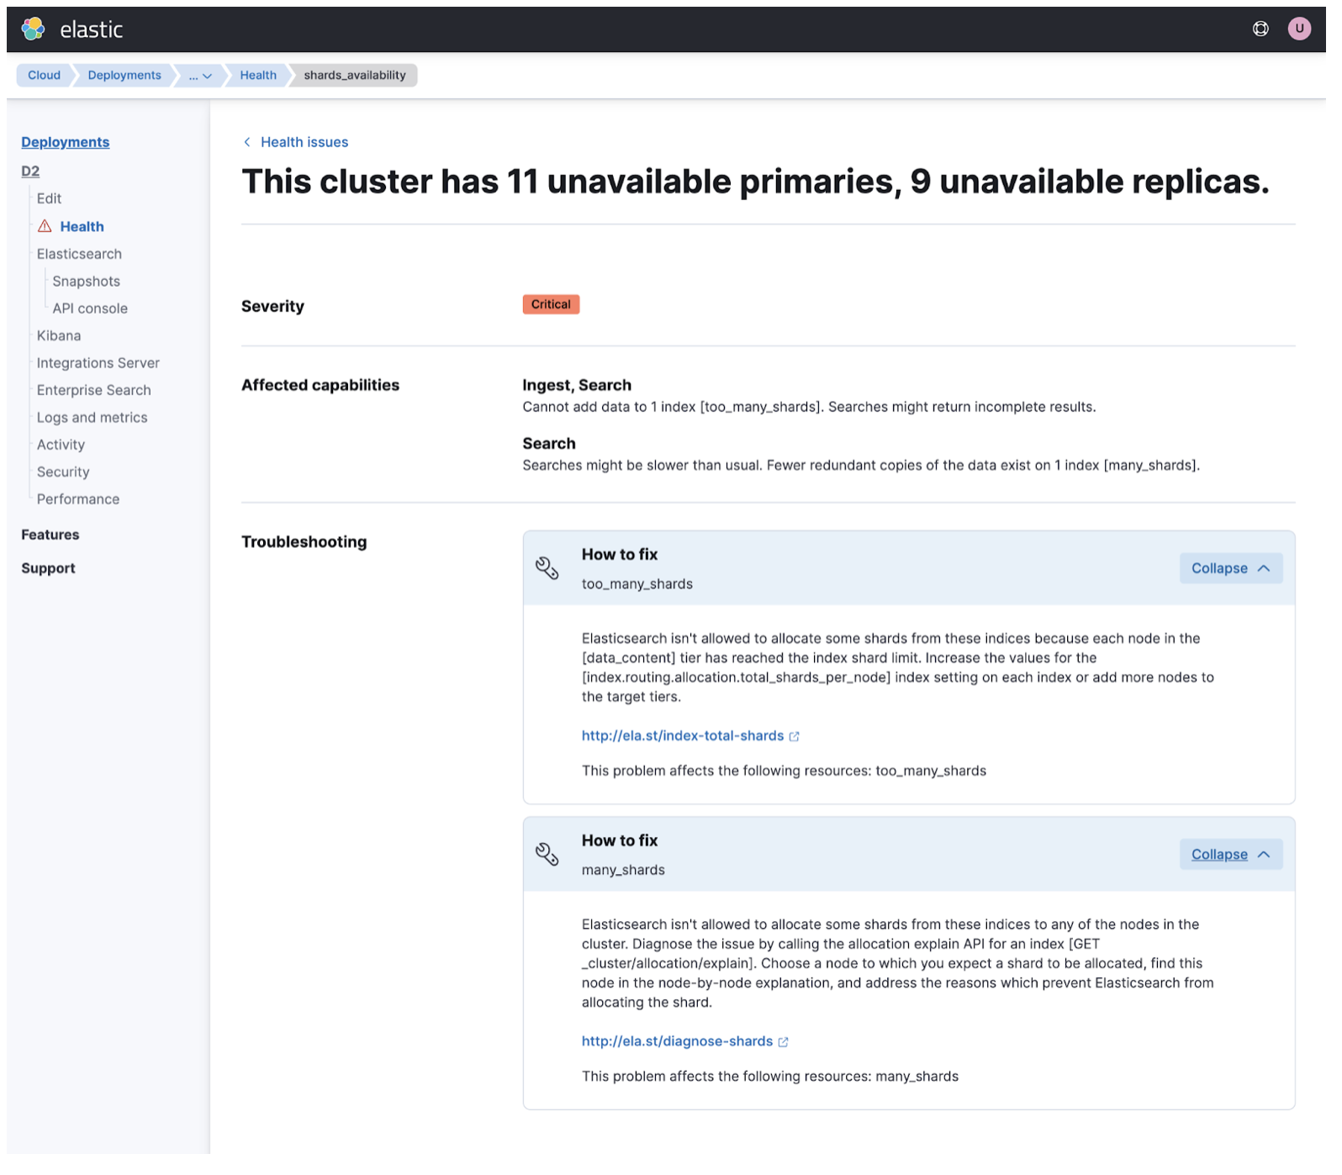This screenshot has width=1342, height=1175.
Task: Open the help lifebuoy icon
Action: pyautogui.click(x=1260, y=29)
